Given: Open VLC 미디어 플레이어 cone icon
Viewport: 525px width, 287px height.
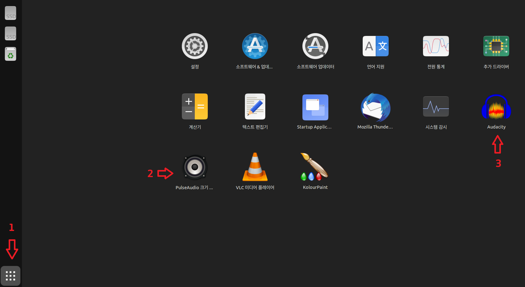Looking at the screenshot, I should click(x=255, y=167).
